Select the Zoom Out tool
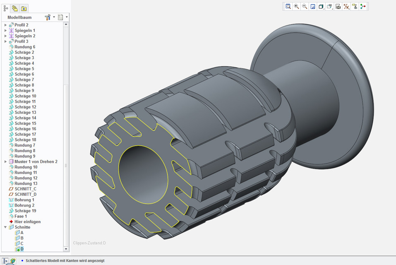This screenshot has width=396, height=265. pyautogui.click(x=305, y=6)
